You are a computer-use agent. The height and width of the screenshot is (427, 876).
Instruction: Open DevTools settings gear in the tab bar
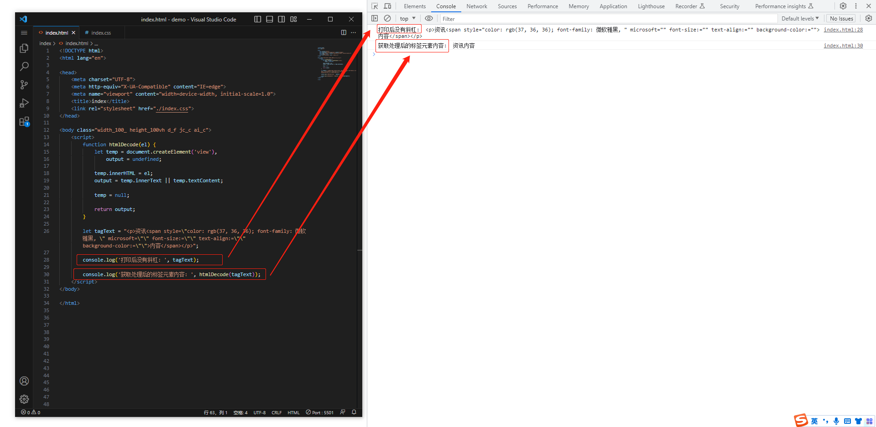[843, 6]
